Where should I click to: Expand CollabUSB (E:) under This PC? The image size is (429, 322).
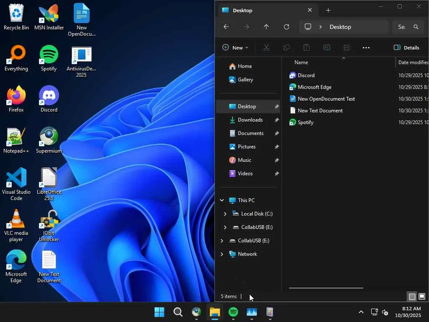[225, 227]
